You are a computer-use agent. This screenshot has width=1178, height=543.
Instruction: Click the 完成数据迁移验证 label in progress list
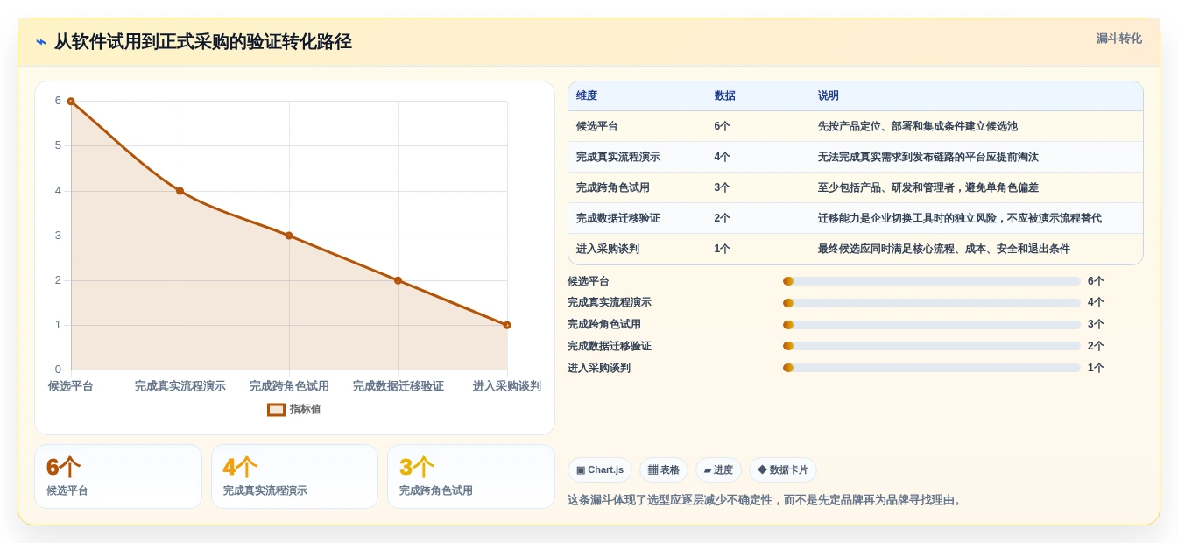[x=610, y=346]
